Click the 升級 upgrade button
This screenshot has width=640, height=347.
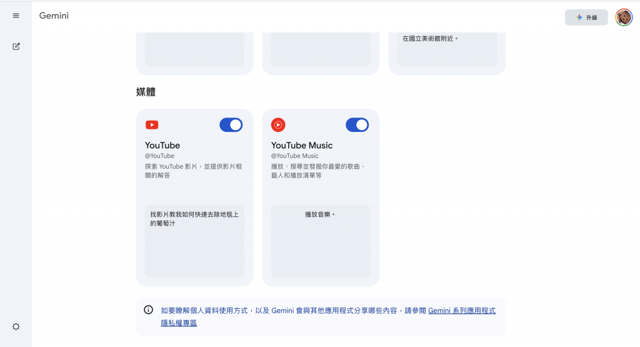click(x=586, y=18)
